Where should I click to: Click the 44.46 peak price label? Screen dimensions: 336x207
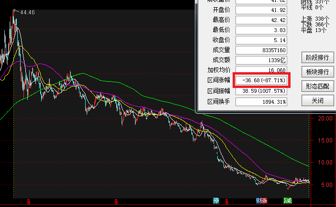pyautogui.click(x=27, y=12)
